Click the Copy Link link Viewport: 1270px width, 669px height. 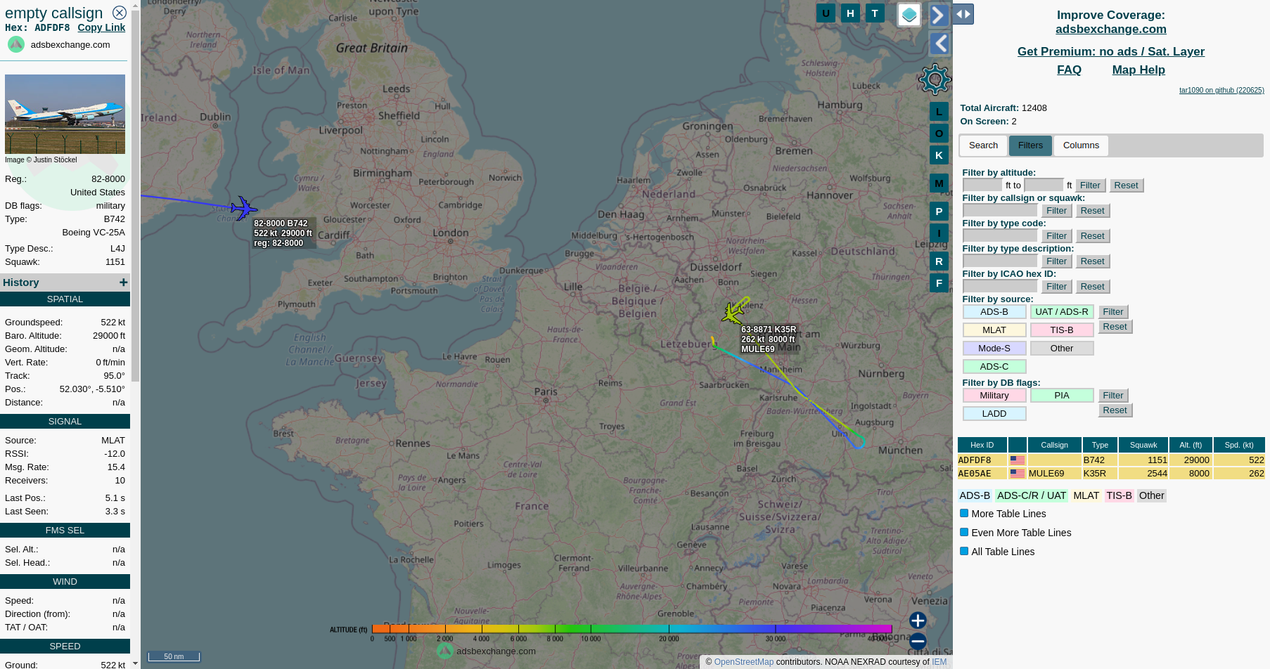pyautogui.click(x=101, y=27)
